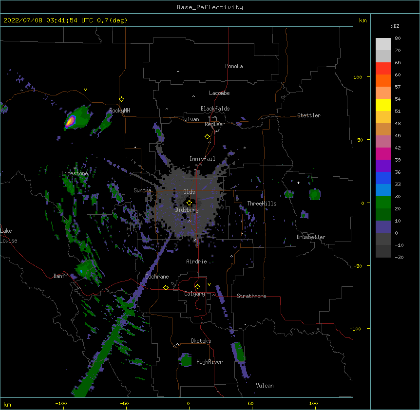Click the Okotoks label
420x410 pixels.
pos(201,341)
